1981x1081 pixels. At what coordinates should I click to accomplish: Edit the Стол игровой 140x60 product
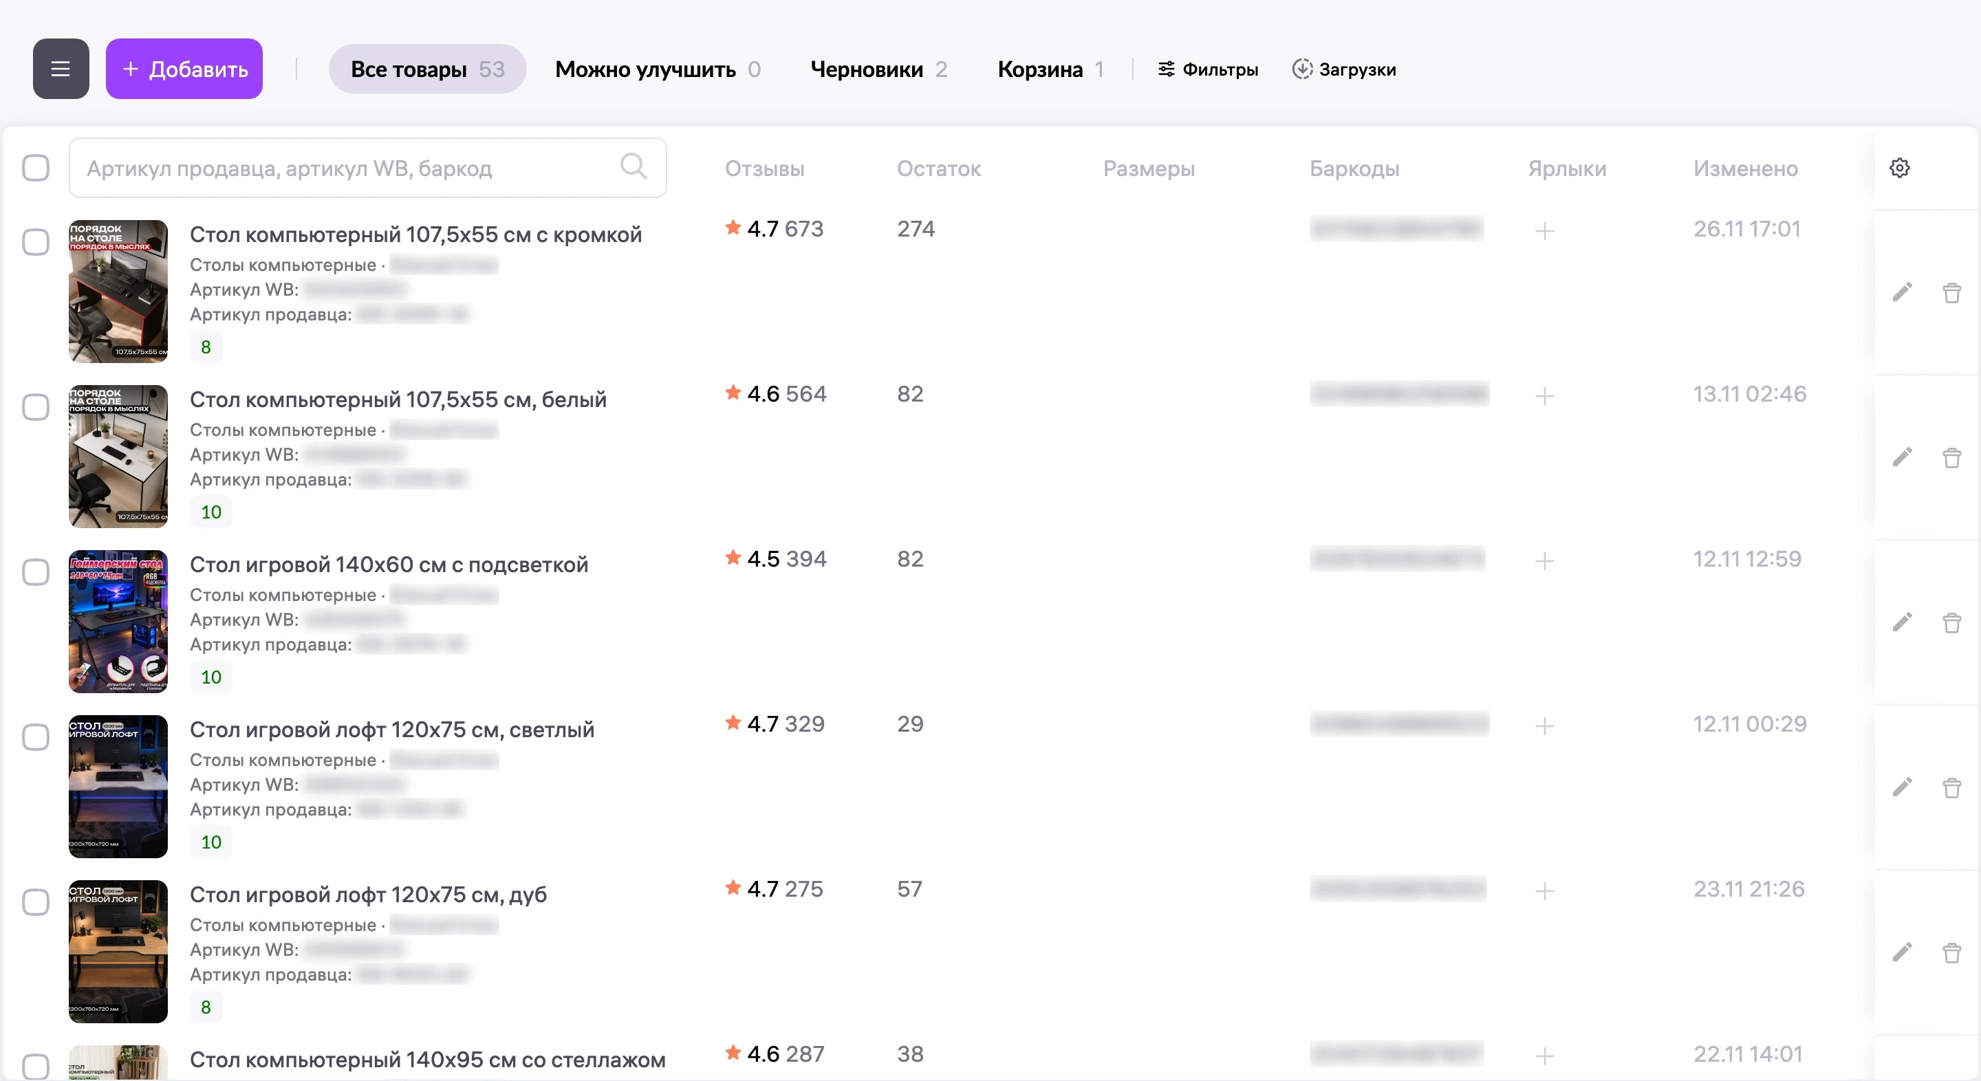tap(1902, 622)
